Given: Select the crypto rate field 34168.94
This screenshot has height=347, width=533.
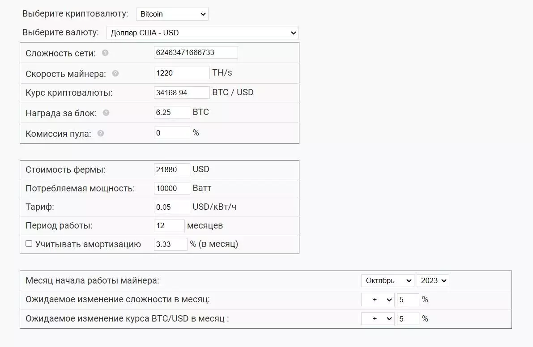Looking at the screenshot, I should pos(181,93).
